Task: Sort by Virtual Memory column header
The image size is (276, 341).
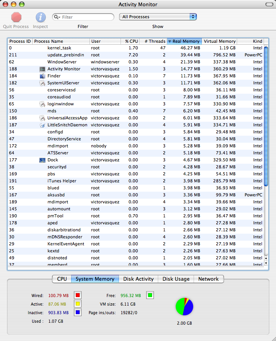Action: tap(219, 41)
